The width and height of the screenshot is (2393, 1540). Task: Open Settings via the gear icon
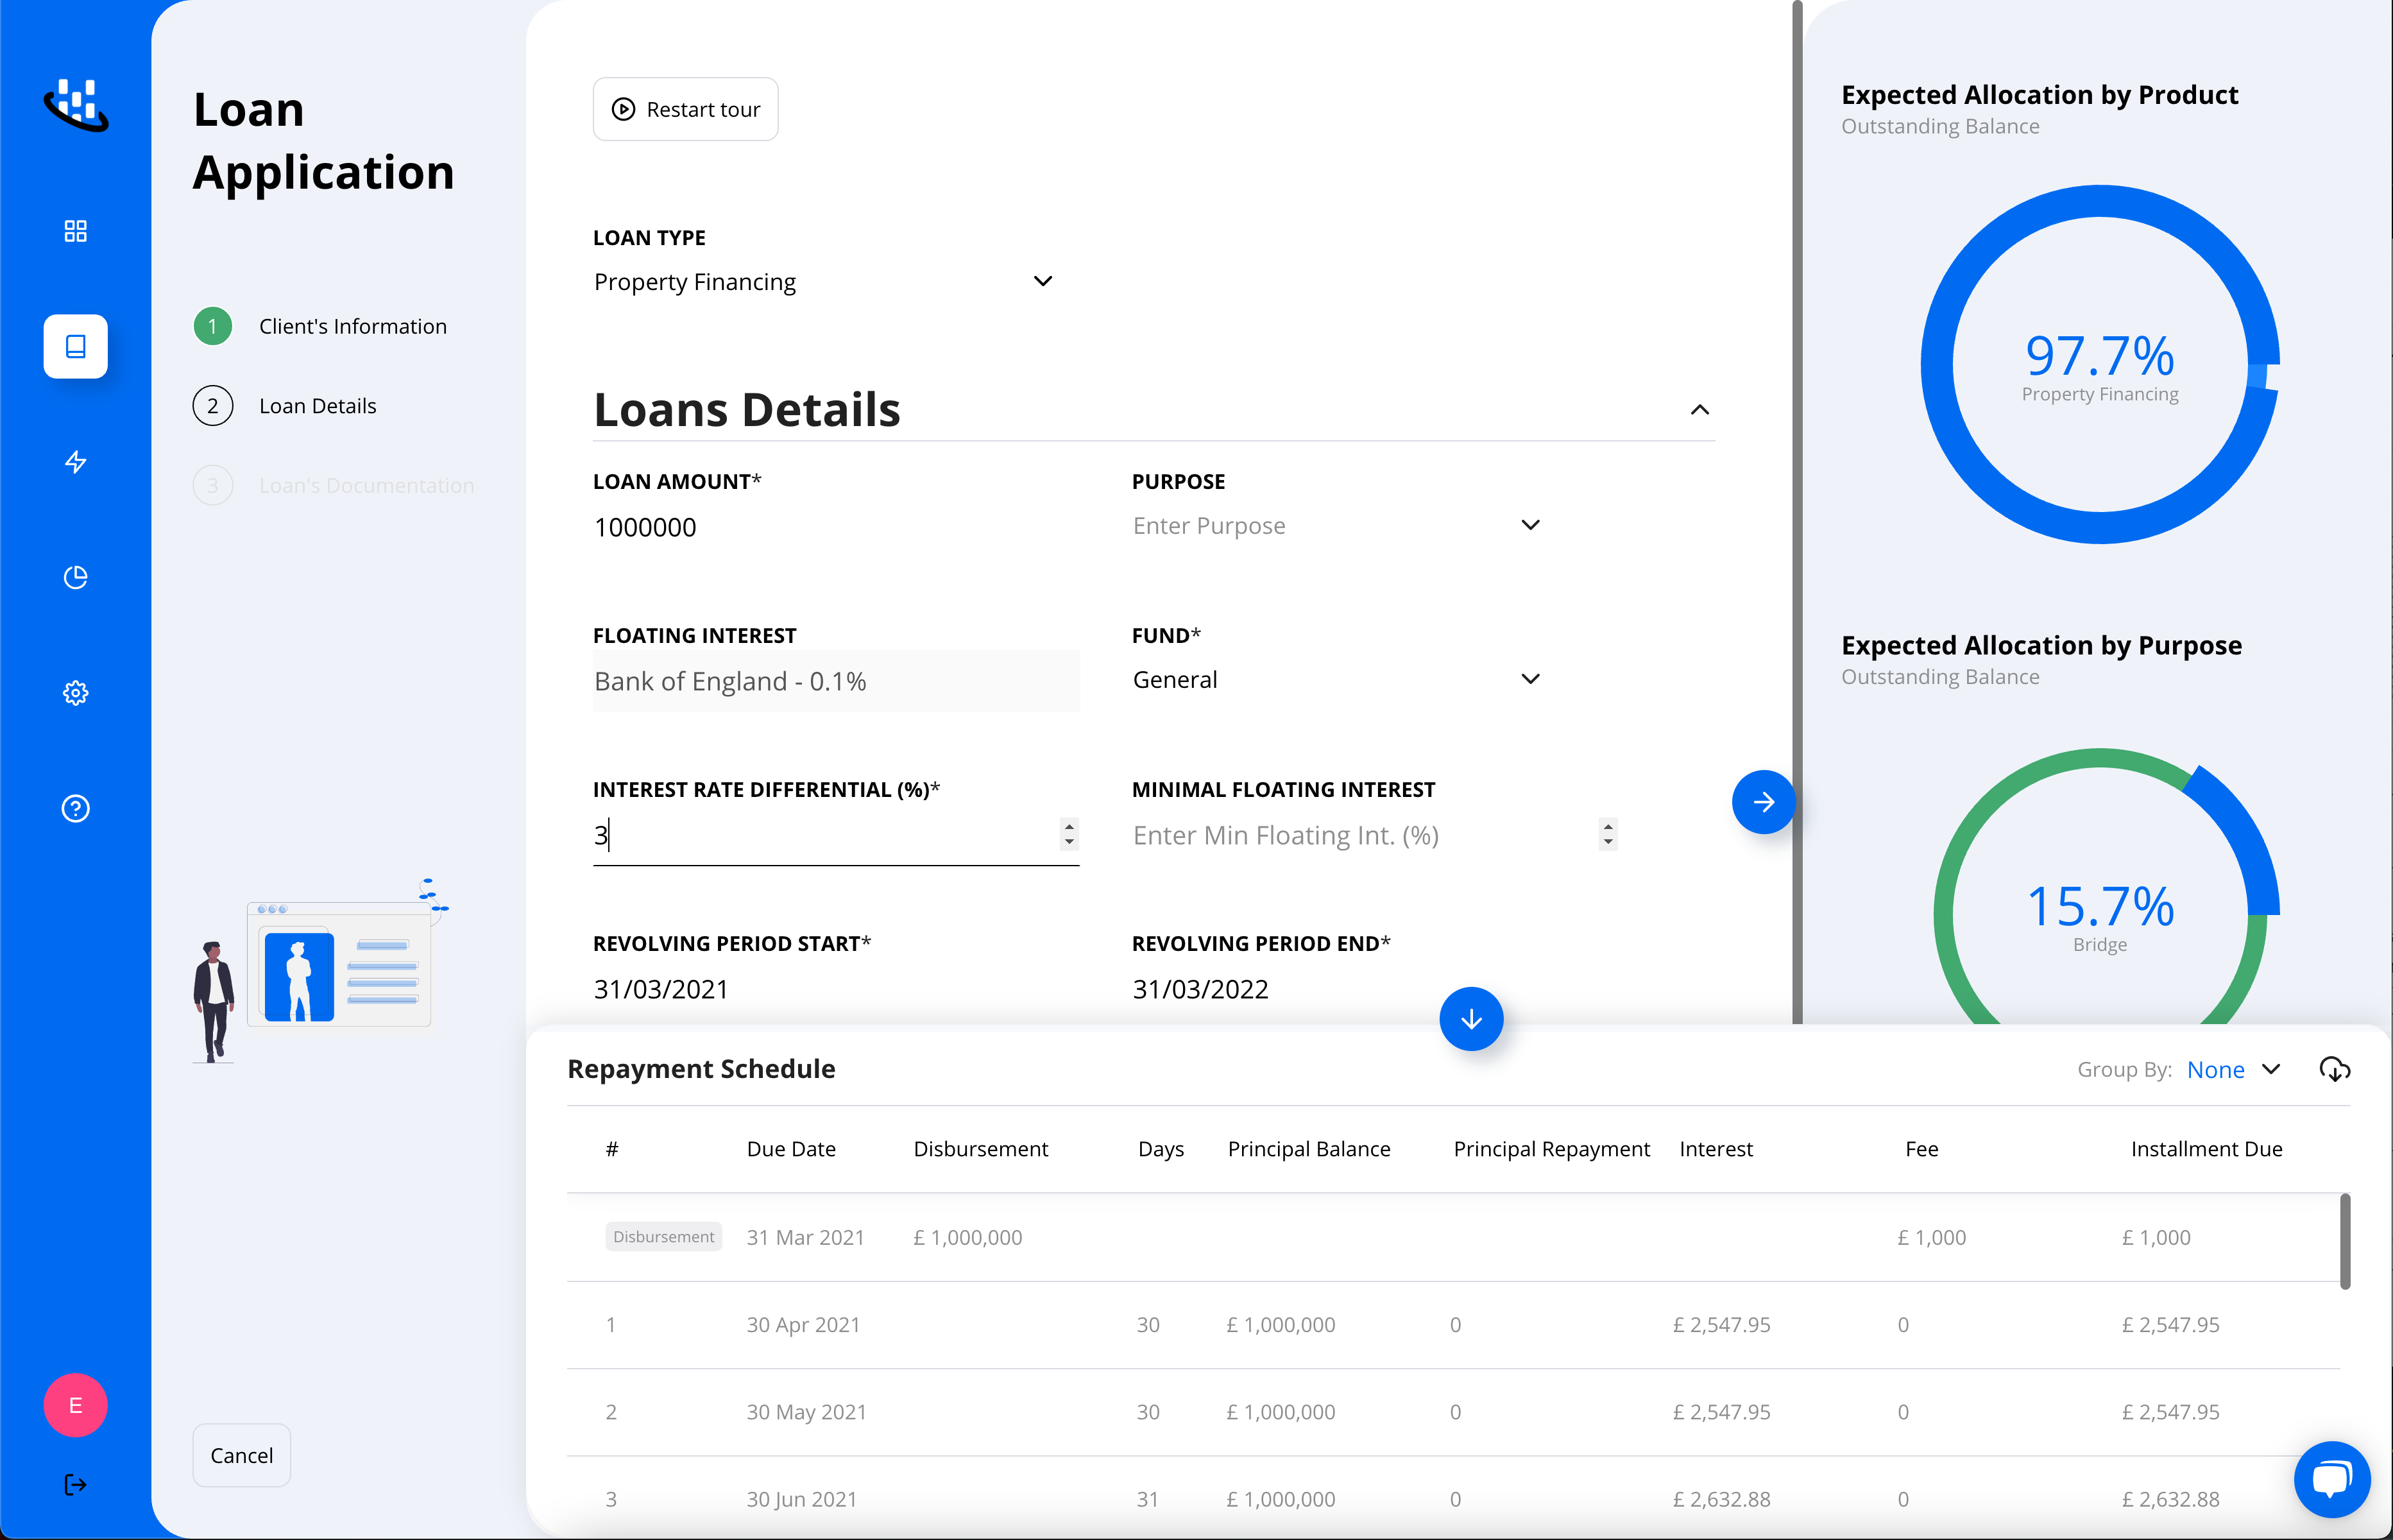tap(75, 692)
